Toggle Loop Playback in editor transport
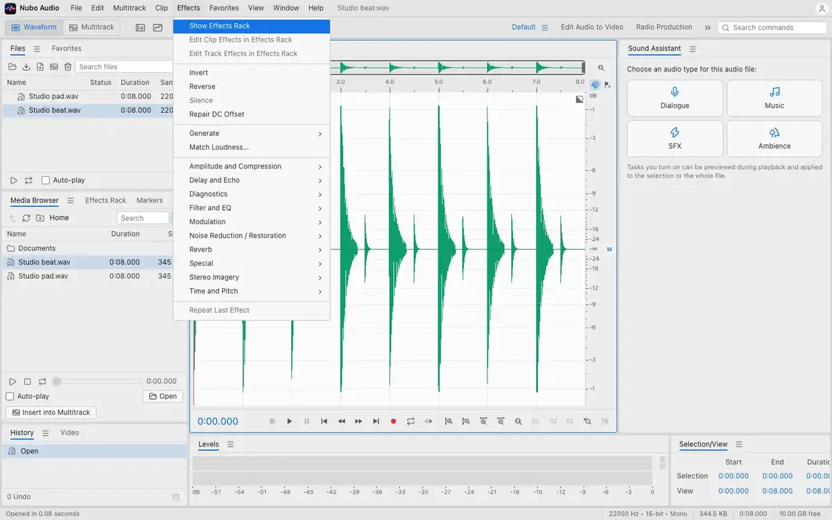 pyautogui.click(x=410, y=421)
